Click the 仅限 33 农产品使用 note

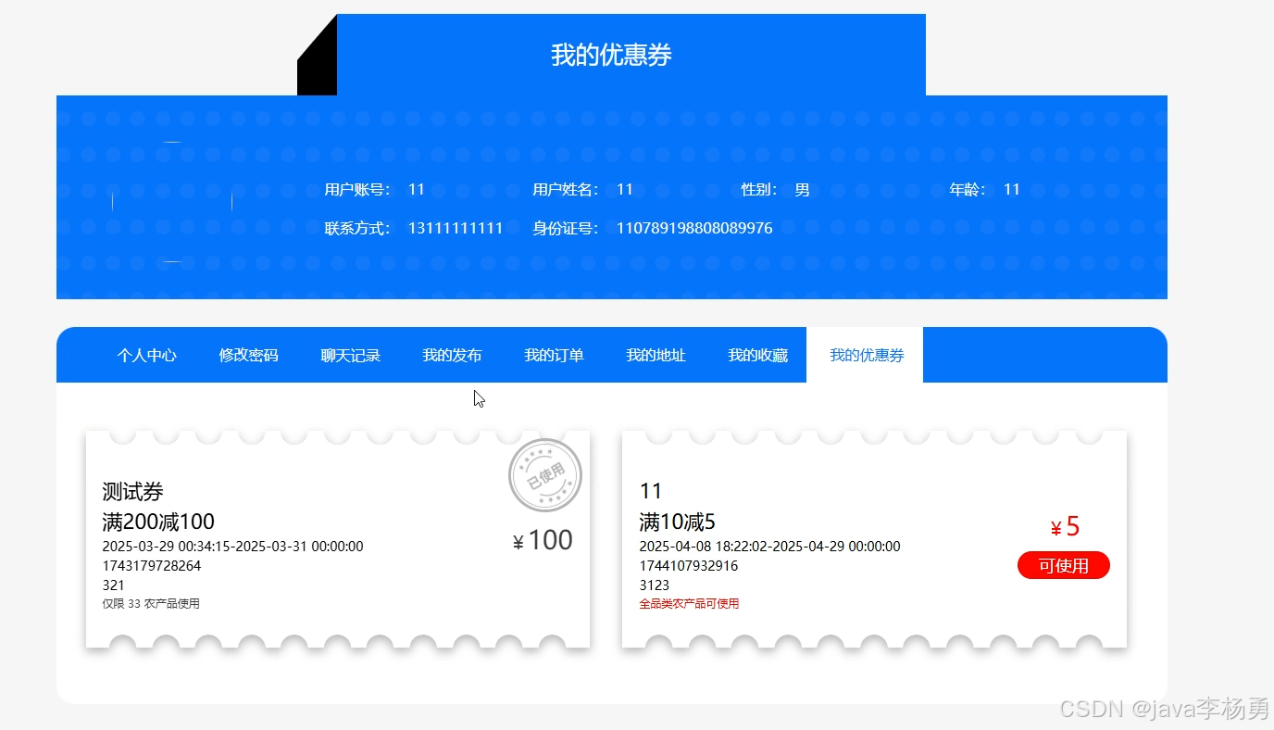(151, 603)
